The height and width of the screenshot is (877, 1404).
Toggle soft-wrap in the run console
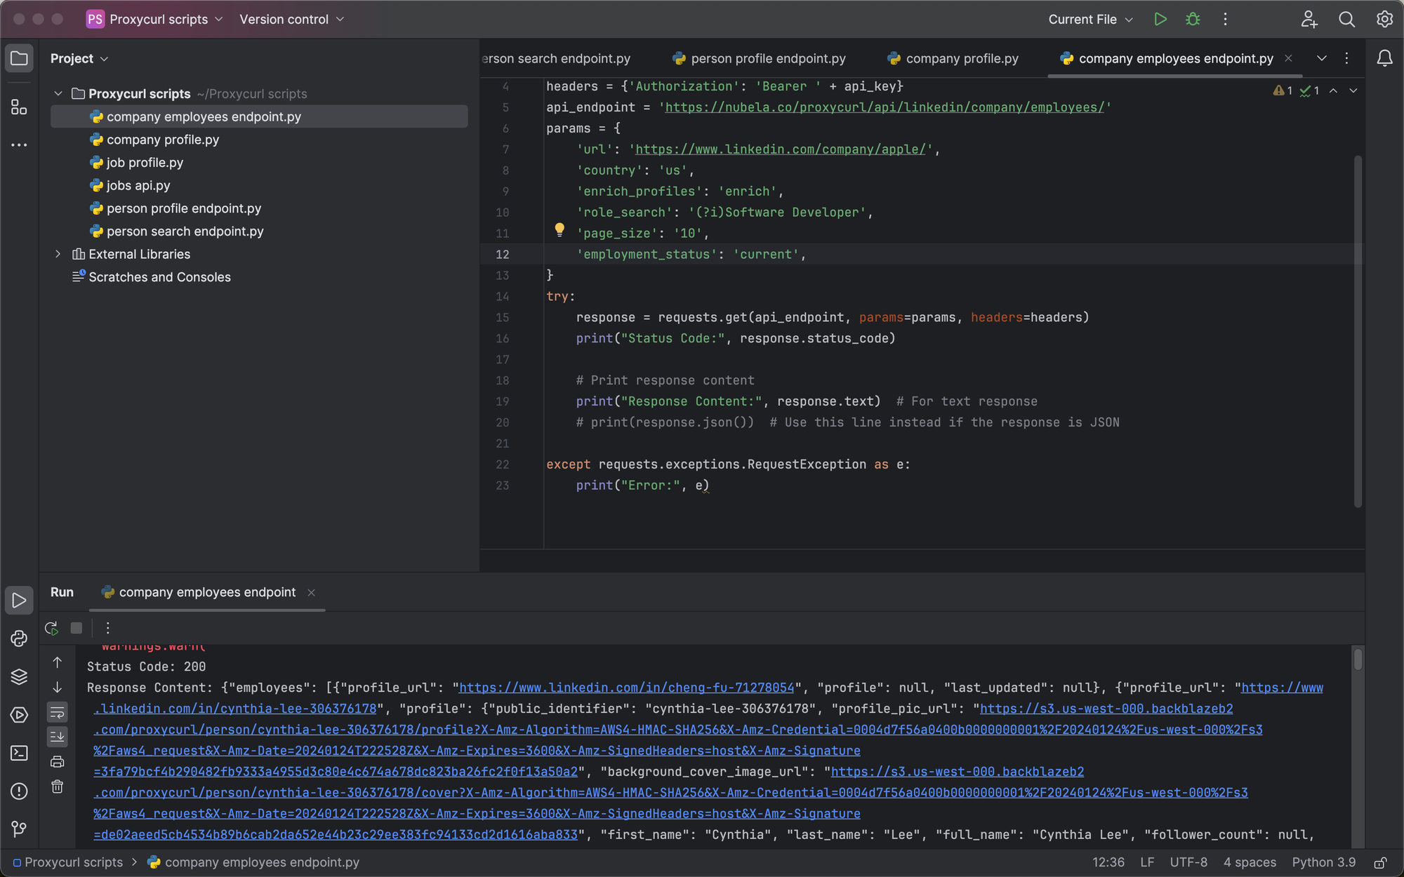(58, 712)
